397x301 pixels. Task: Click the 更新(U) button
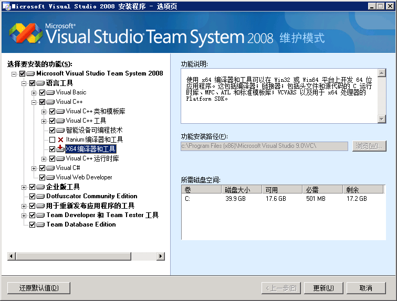[323, 288]
